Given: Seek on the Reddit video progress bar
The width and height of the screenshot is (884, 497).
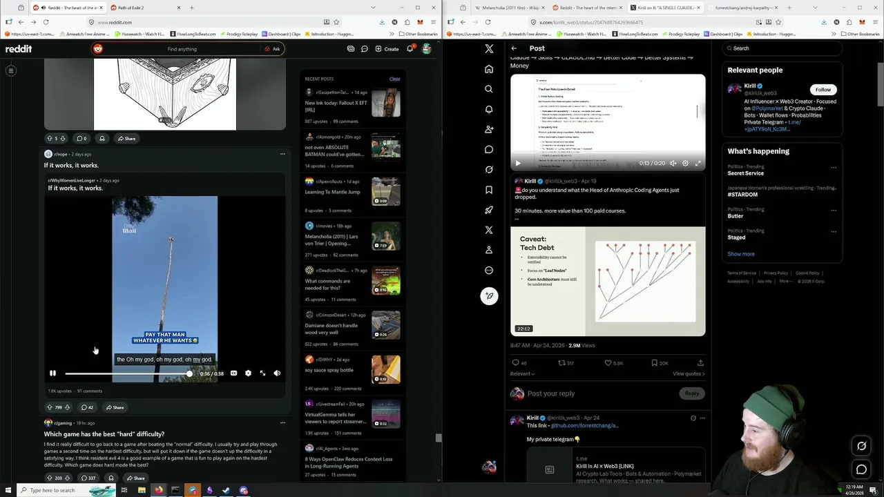Looking at the screenshot, I should [128, 373].
